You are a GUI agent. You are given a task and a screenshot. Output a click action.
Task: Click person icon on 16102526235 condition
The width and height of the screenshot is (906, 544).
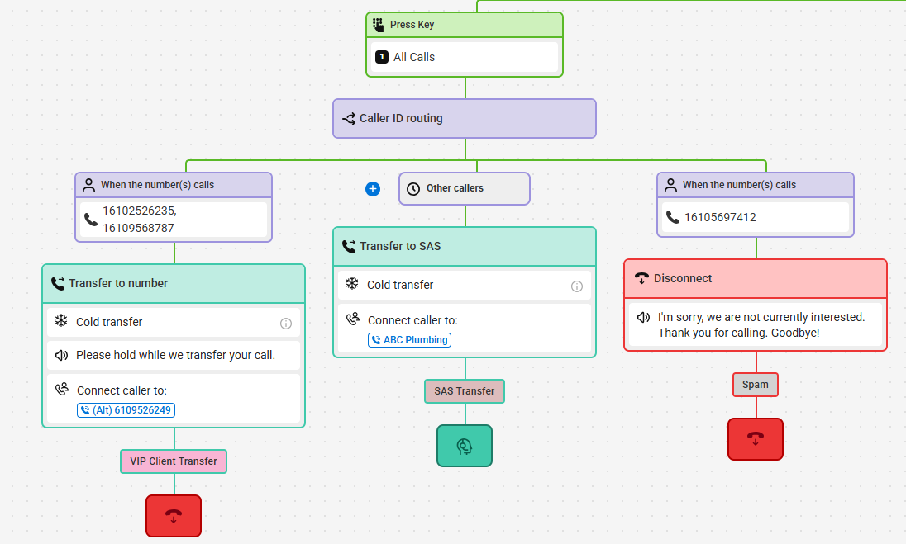[x=88, y=185]
